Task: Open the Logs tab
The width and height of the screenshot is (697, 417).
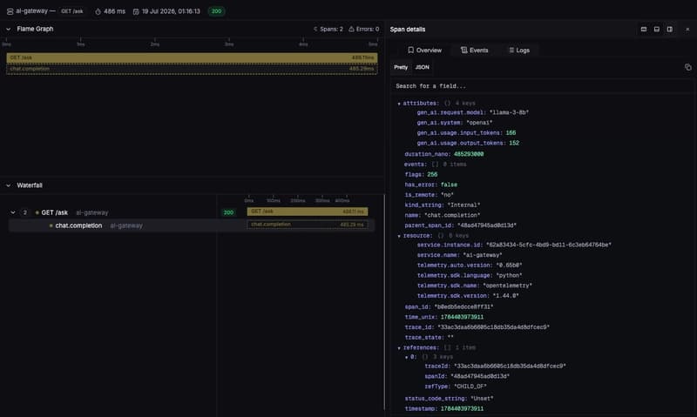Action: coord(519,50)
